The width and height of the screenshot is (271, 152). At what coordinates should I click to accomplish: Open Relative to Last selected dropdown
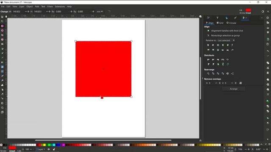coord(226,41)
